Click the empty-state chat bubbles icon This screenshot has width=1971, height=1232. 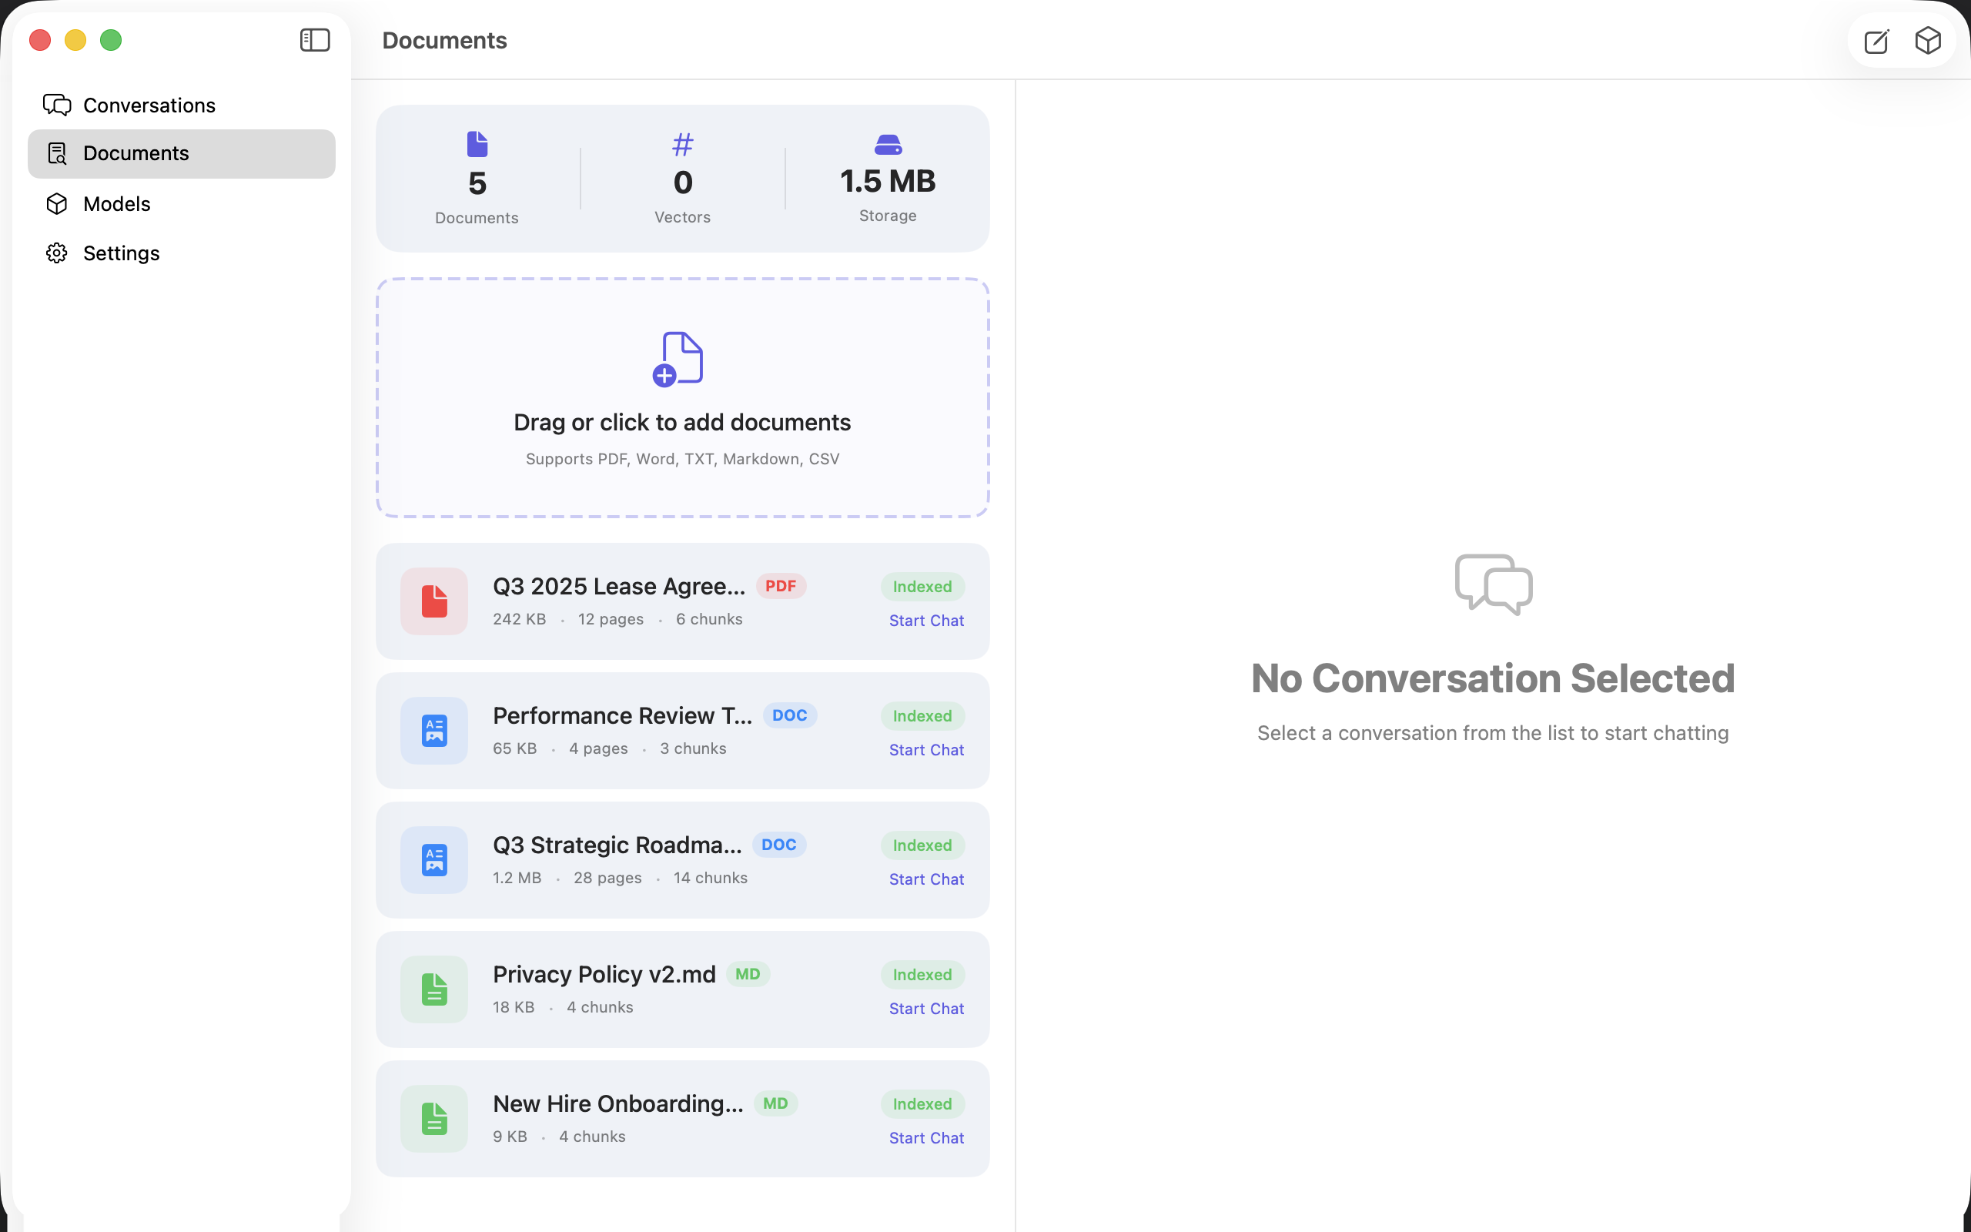1494,584
